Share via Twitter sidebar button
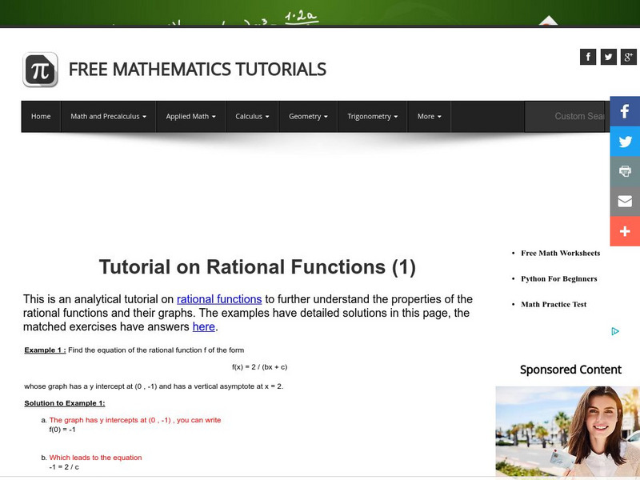 click(x=625, y=142)
